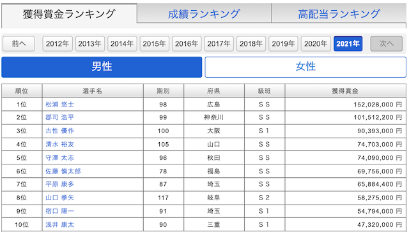This screenshot has height=232, width=409.
Task: Click the 獲得賞金 column header
Action: (x=345, y=91)
